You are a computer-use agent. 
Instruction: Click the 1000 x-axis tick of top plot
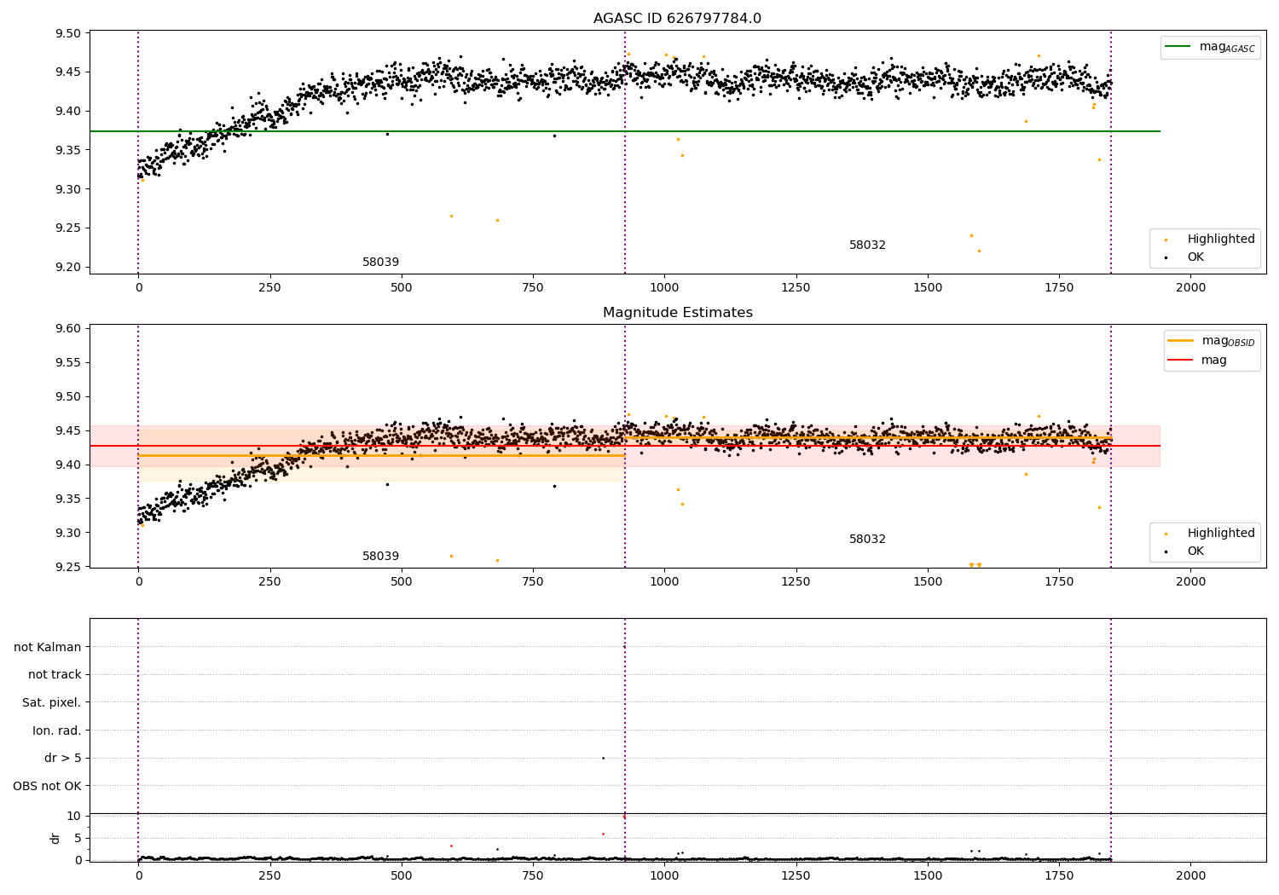point(664,288)
